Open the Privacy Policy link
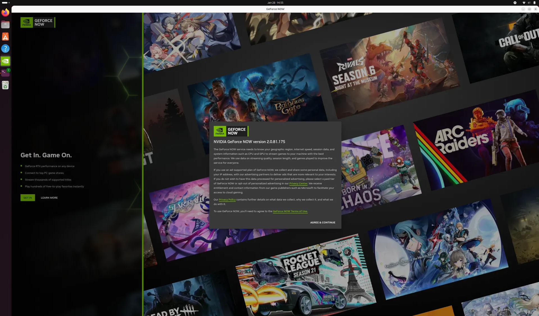Viewport: 539px width, 316px height. [227, 200]
